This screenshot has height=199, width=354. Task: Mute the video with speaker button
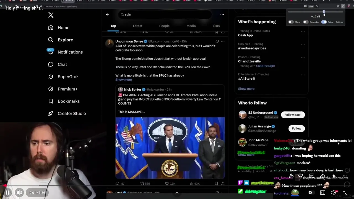[x=19, y=193]
